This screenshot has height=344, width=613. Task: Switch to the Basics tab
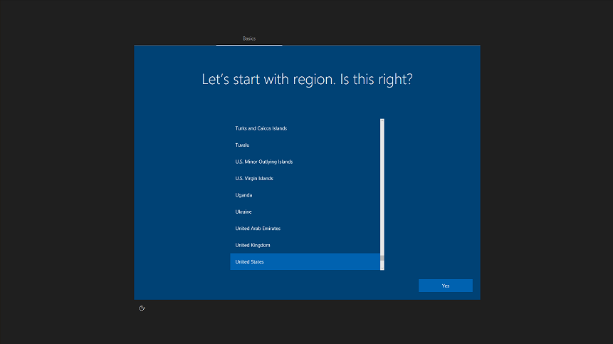pos(249,38)
